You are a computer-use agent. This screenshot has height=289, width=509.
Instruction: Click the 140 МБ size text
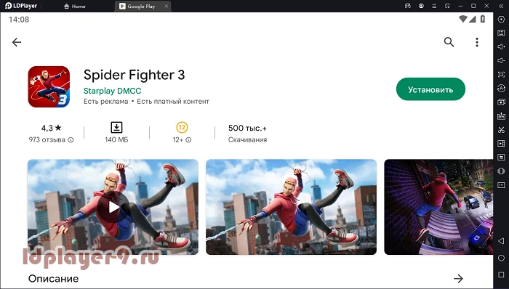point(116,140)
